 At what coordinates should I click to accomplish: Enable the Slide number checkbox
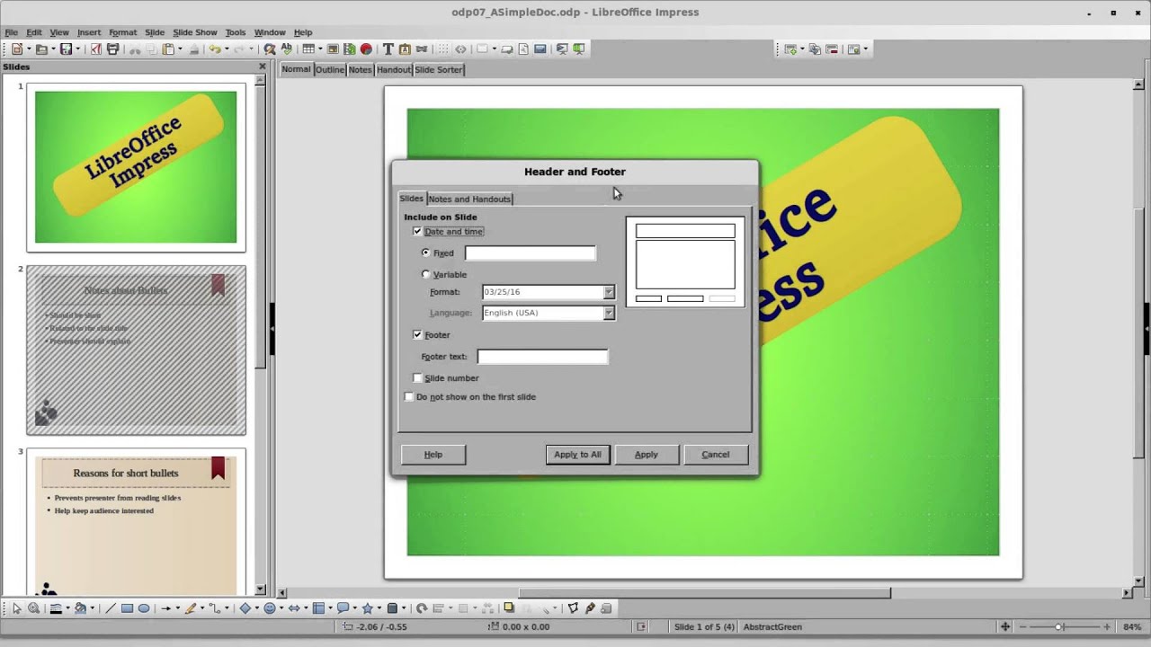(x=417, y=378)
